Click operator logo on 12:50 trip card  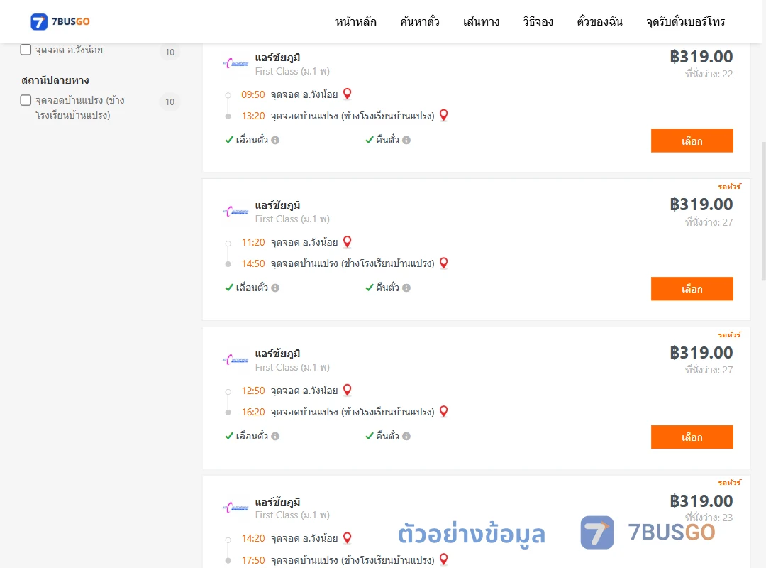(x=236, y=359)
